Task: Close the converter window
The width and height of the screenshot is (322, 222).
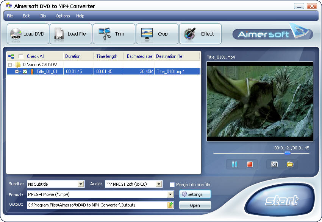Action: [312, 6]
